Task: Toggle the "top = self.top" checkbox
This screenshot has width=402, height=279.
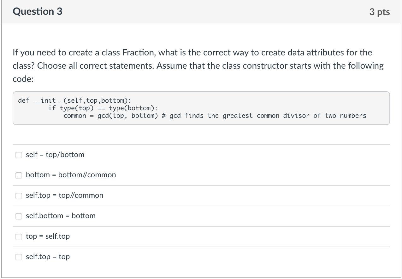Action: tap(19, 236)
